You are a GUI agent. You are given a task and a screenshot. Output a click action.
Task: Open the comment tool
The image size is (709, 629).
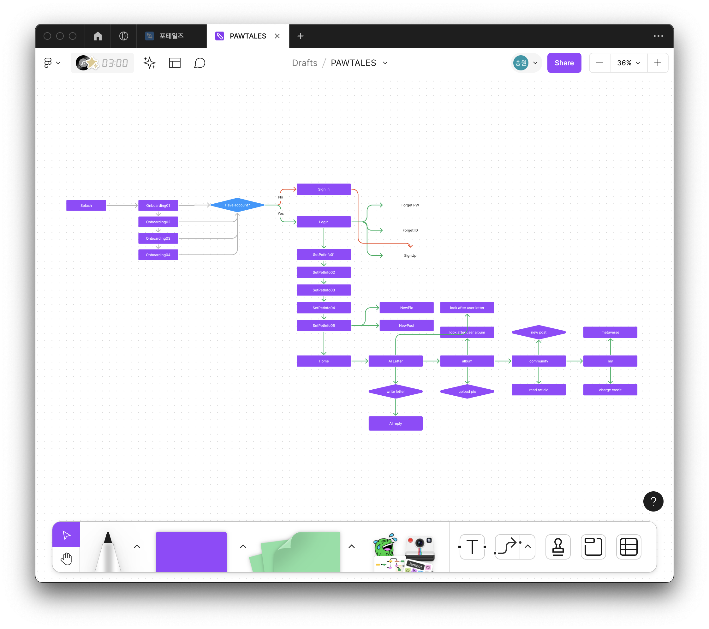pyautogui.click(x=200, y=63)
